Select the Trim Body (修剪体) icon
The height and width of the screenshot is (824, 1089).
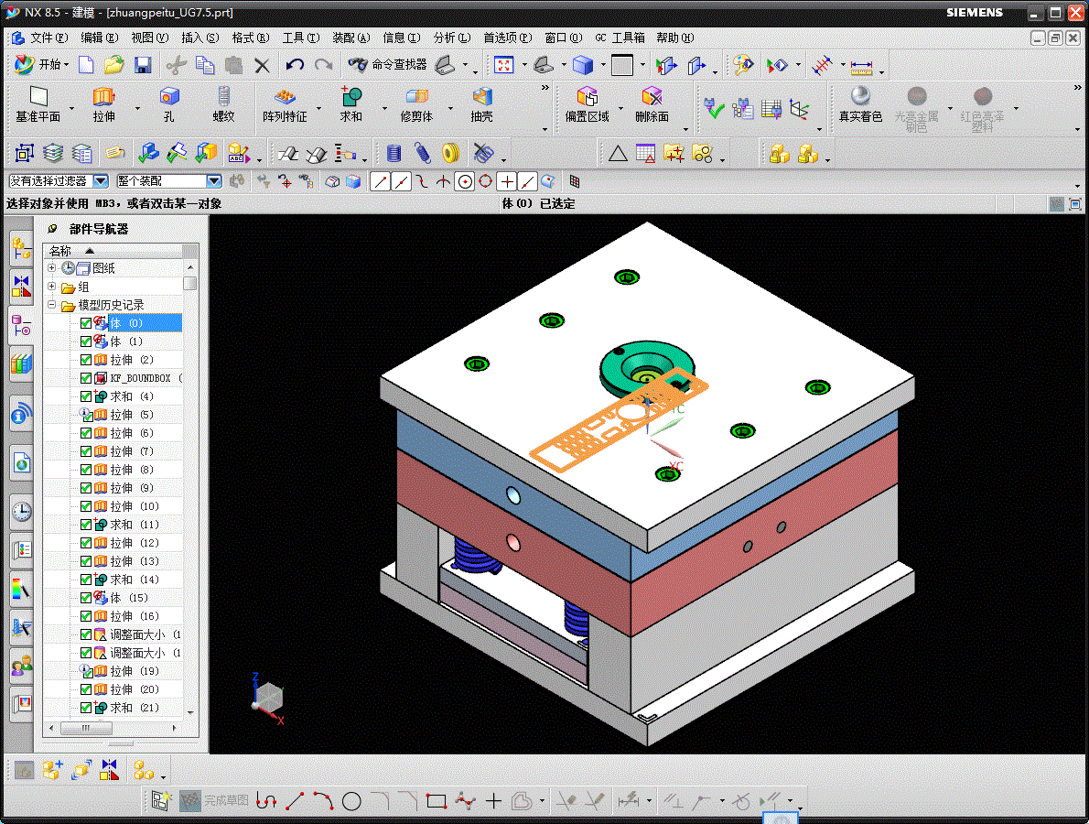pos(416,97)
